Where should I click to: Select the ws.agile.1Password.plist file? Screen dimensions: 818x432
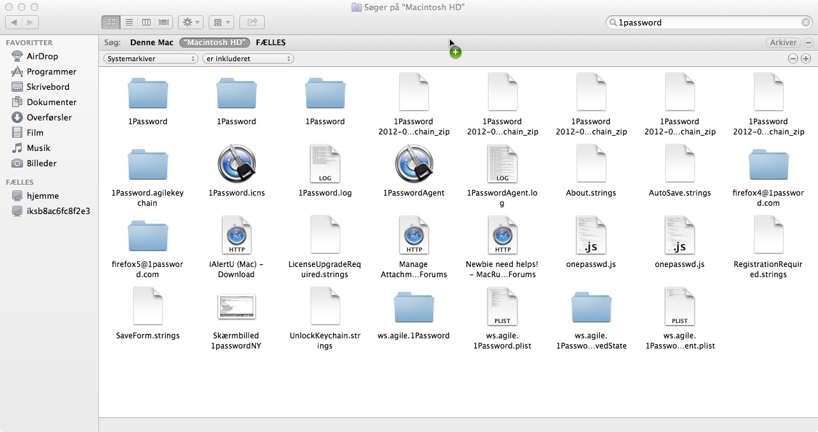pos(503,308)
